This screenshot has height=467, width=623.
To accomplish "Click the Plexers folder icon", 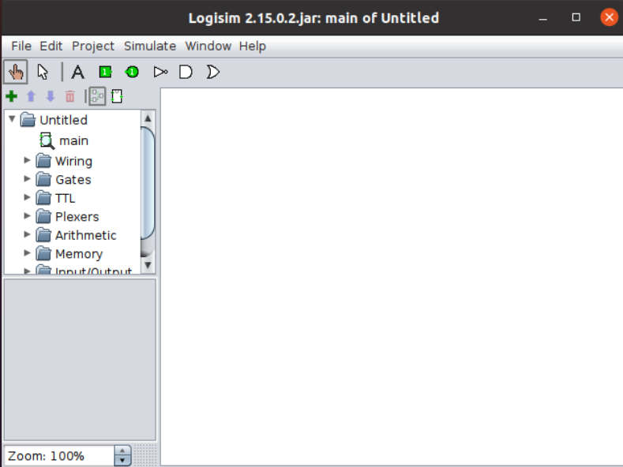I will tap(43, 216).
